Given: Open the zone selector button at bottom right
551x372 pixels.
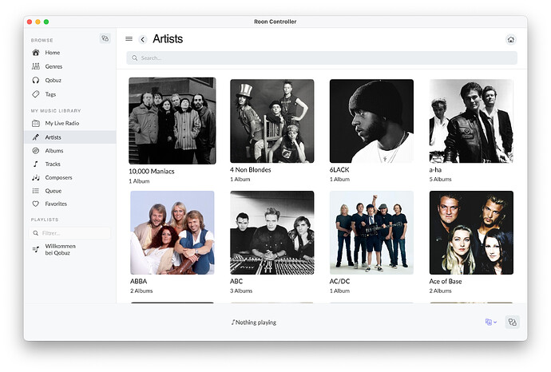Looking at the screenshot, I should [x=513, y=323].
